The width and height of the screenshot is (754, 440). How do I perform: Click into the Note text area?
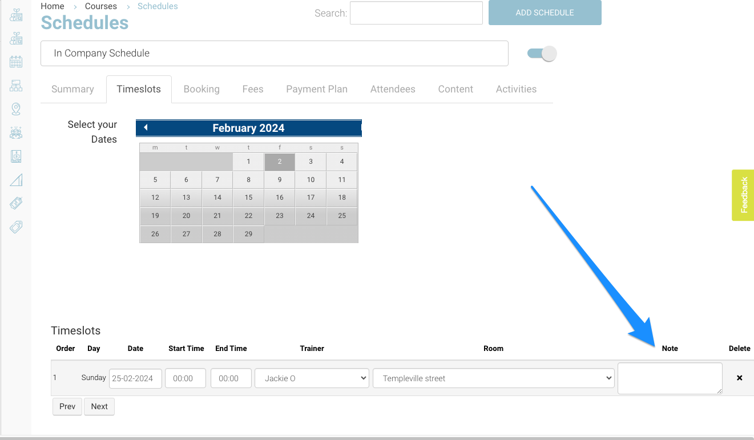[x=670, y=378]
